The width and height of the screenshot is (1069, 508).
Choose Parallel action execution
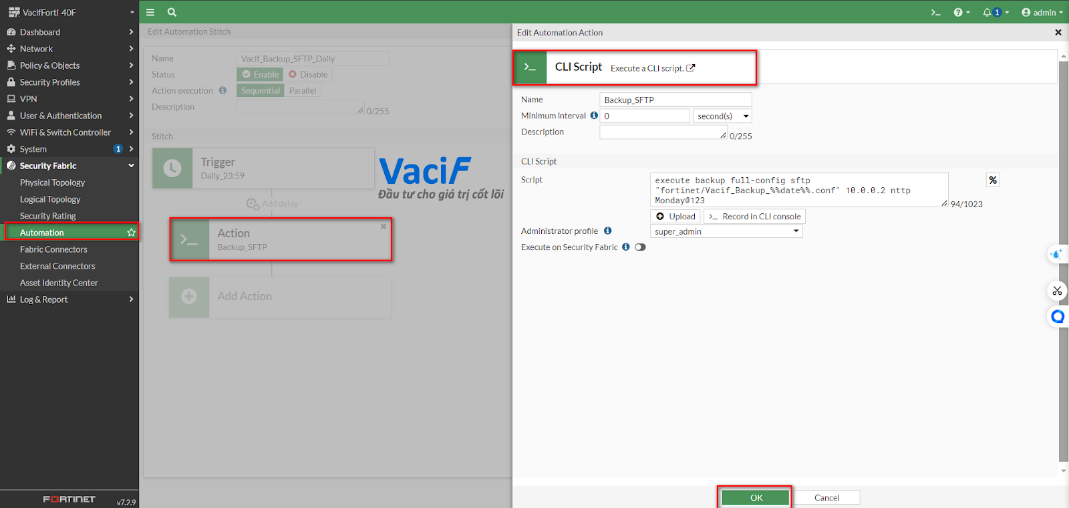(x=302, y=90)
